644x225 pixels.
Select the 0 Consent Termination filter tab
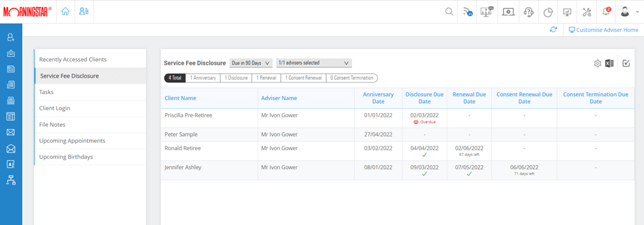click(x=352, y=78)
